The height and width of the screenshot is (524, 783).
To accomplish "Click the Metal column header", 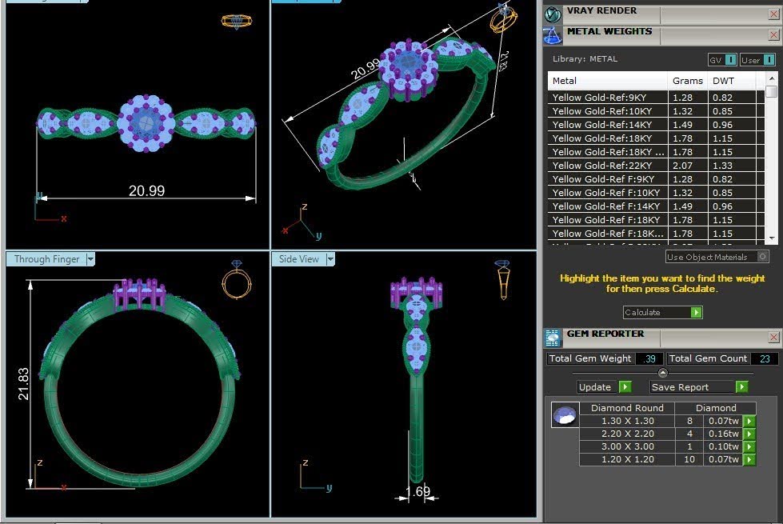I will tap(607, 81).
